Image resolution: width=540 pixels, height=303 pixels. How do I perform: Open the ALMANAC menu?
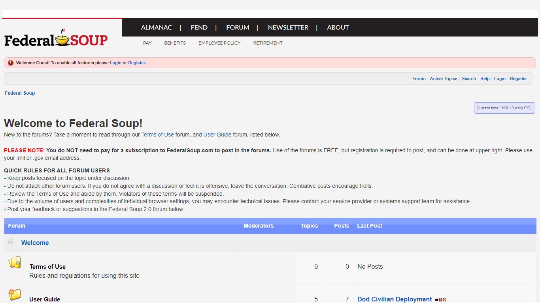point(157,27)
